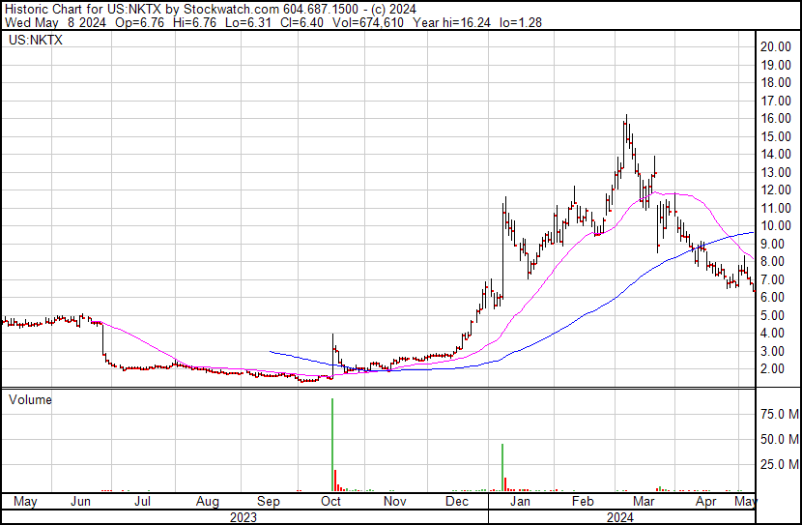The image size is (802, 525).
Task: Click the Stockwatch.com text in the chart header
Action: pos(225,8)
